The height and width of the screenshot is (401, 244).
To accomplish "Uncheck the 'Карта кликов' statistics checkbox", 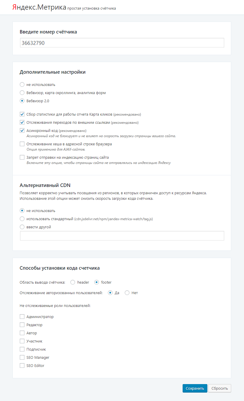I will point(22,114).
